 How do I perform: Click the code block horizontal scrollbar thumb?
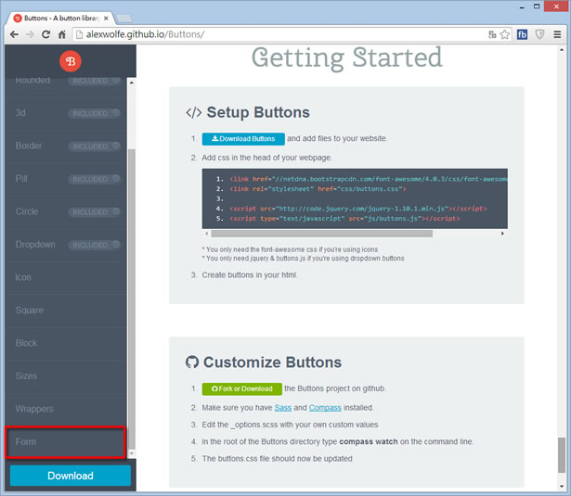pyautogui.click(x=322, y=234)
